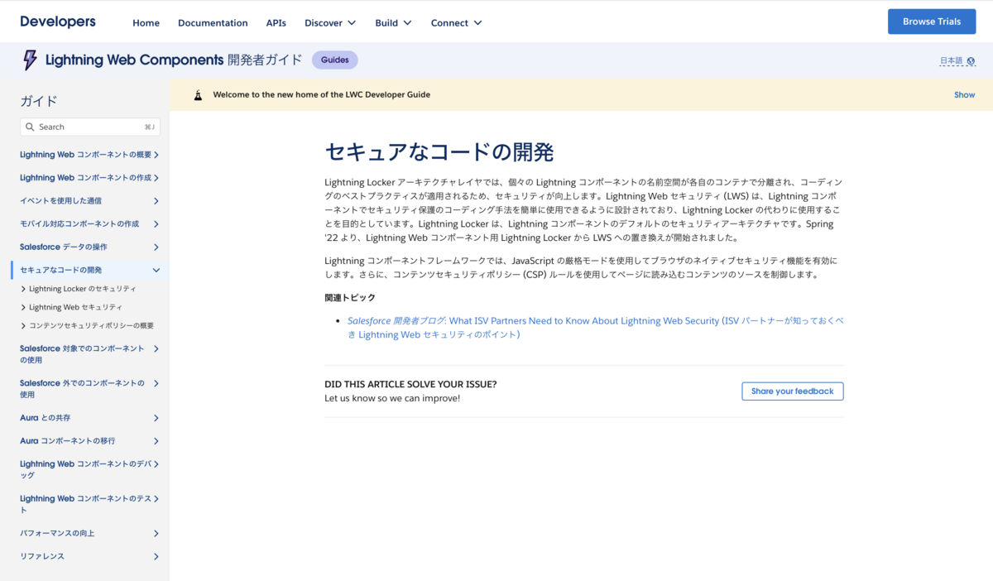Click the ガイド sidebar heading
The image size is (993, 581).
click(x=39, y=101)
